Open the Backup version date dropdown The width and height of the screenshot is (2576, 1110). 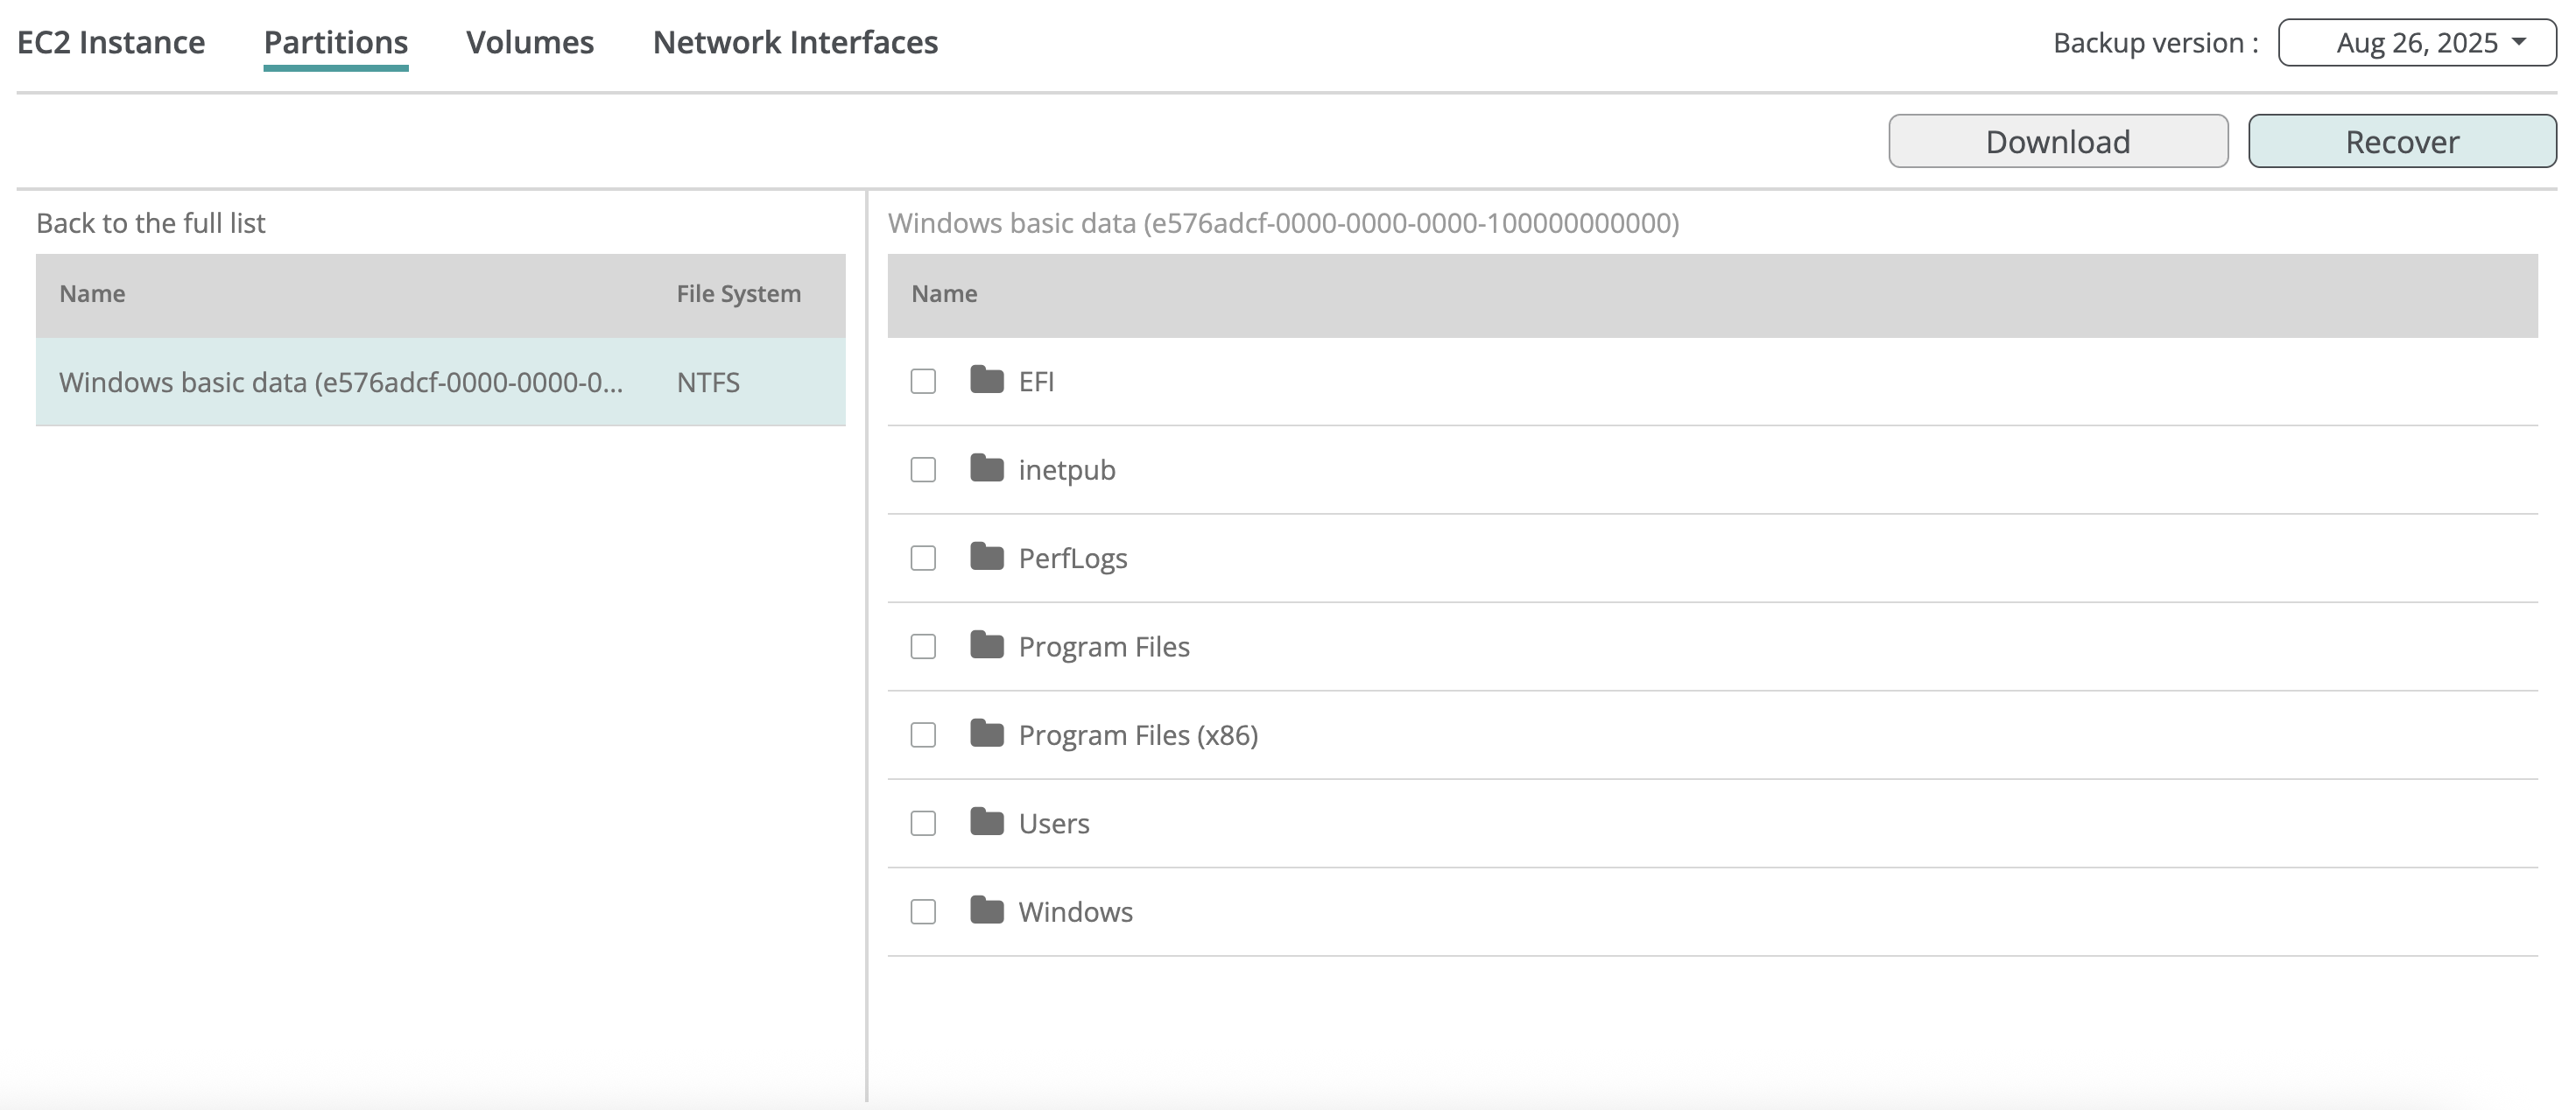[2415, 43]
